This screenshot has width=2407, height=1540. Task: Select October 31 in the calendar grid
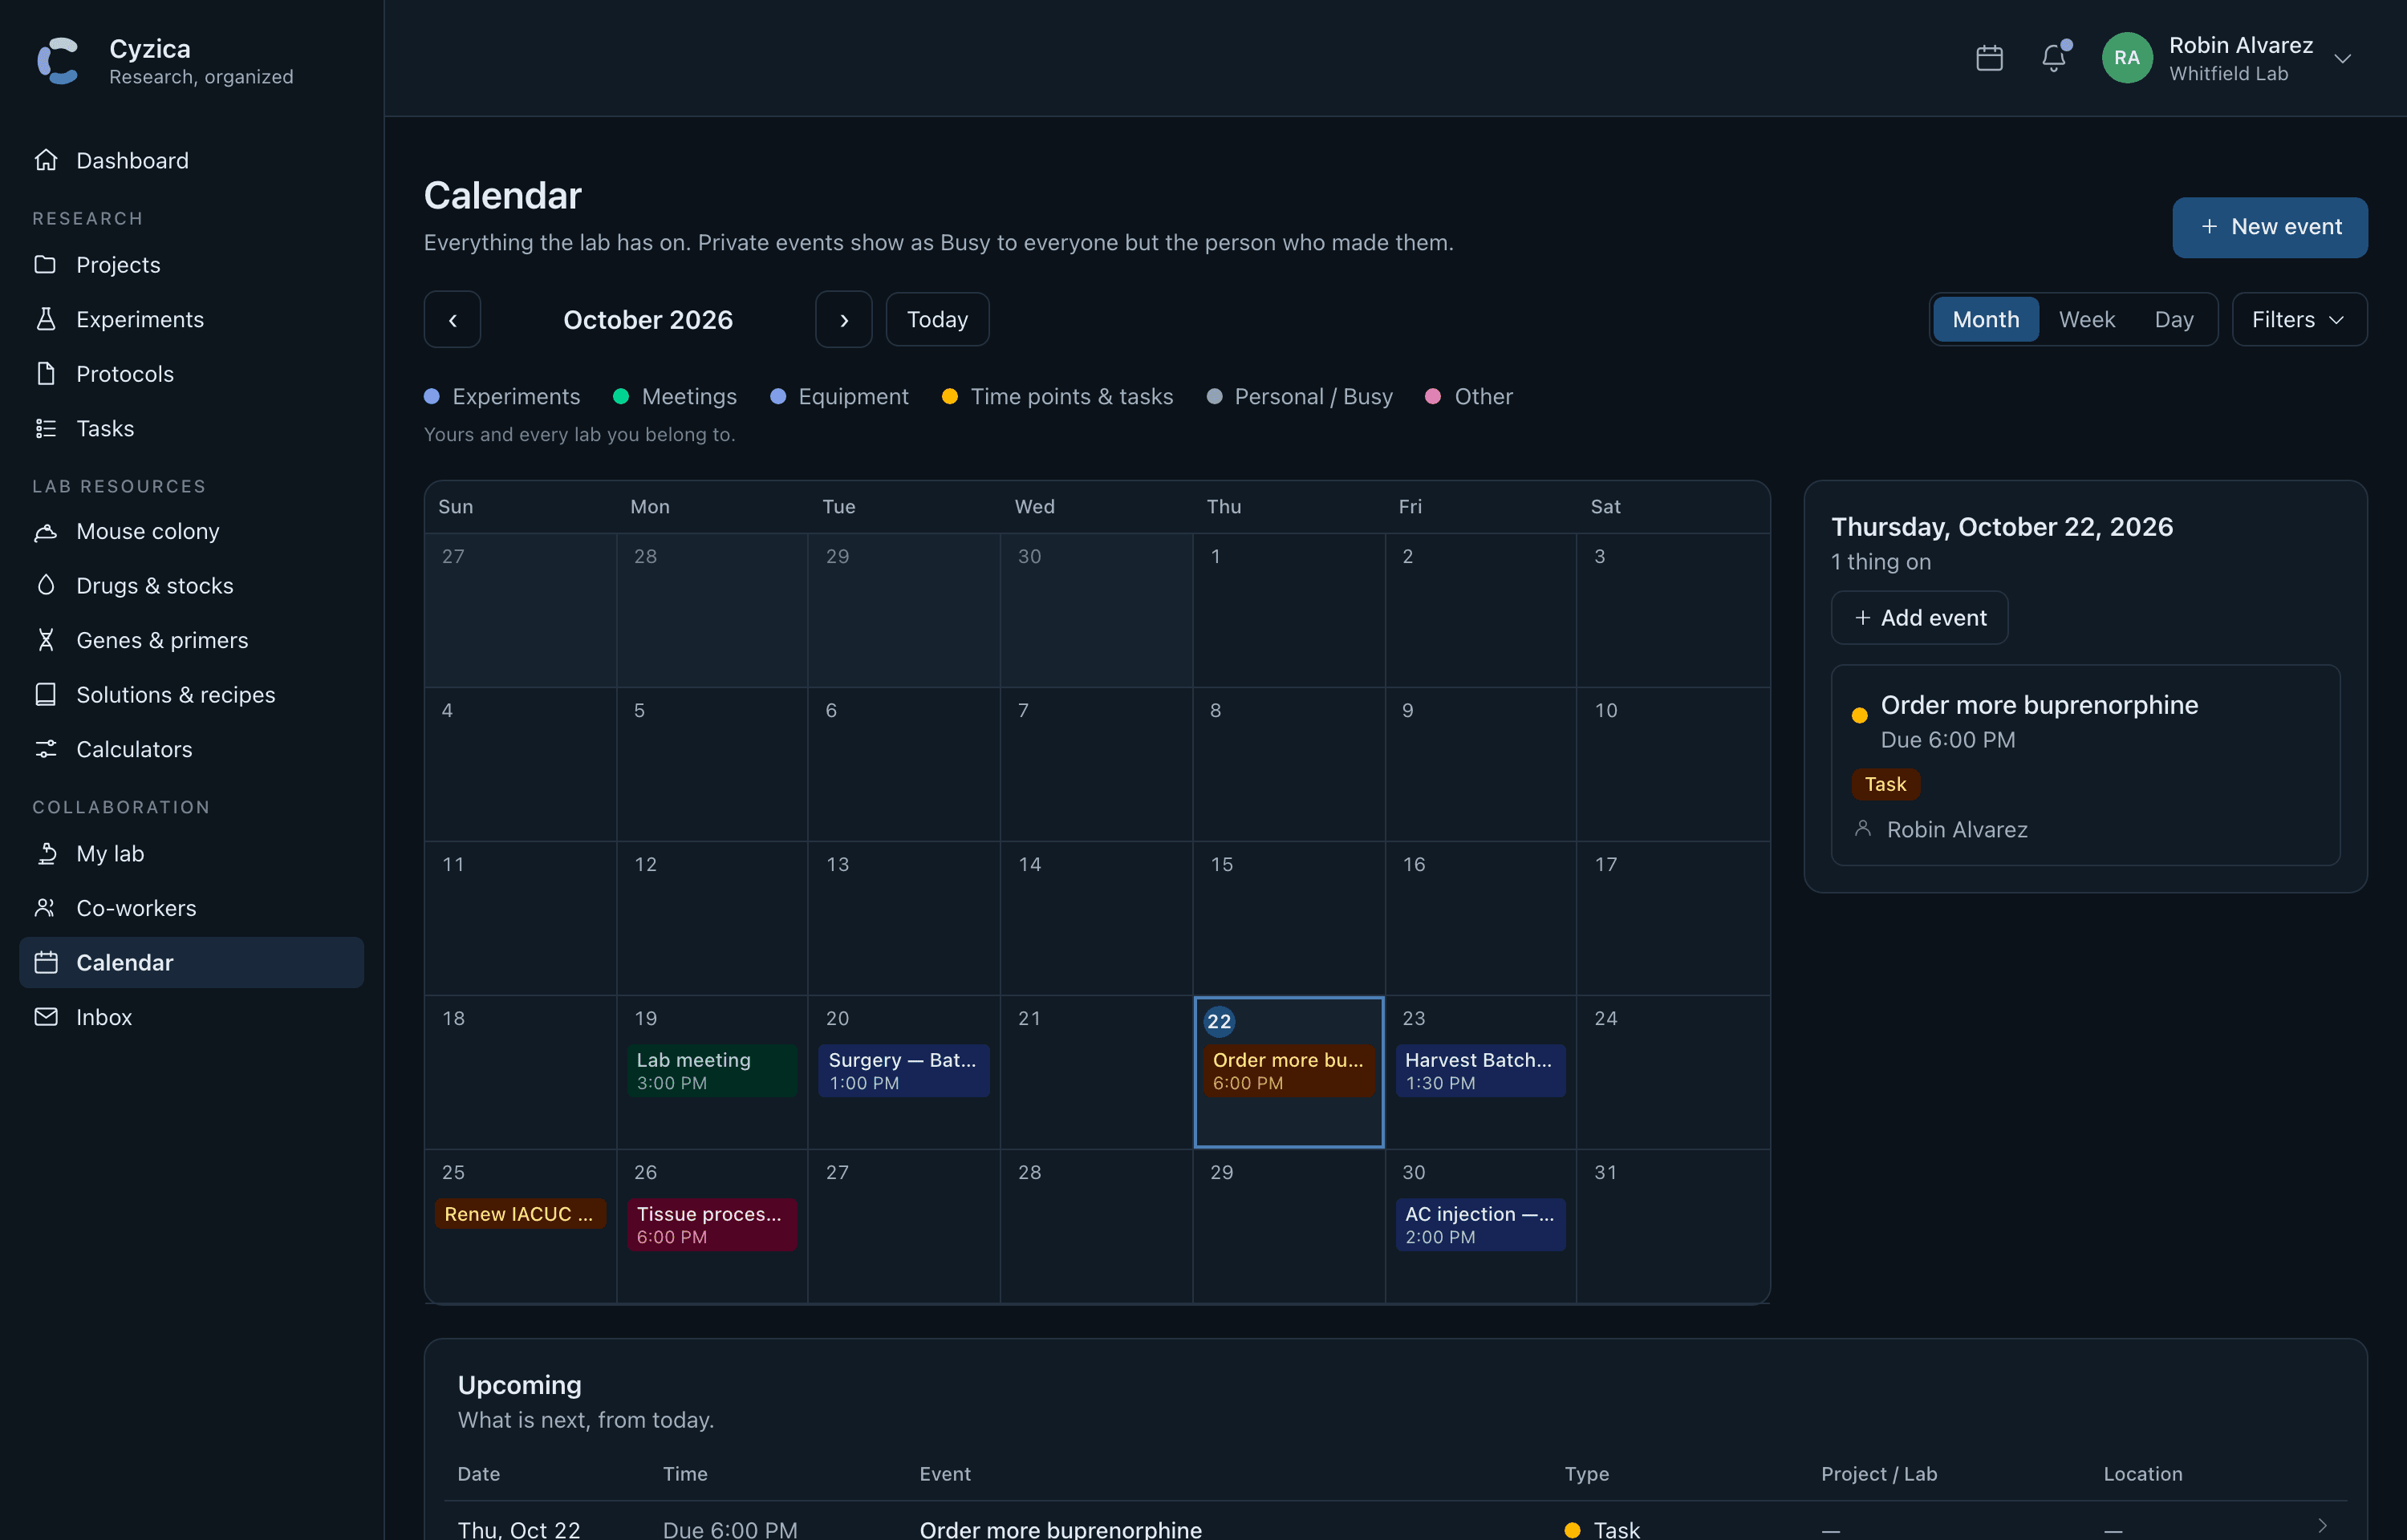(1673, 1226)
